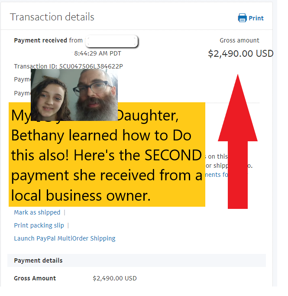
Task: Select the 8:44:29 AM PDT timestamp
Action: 97,53
